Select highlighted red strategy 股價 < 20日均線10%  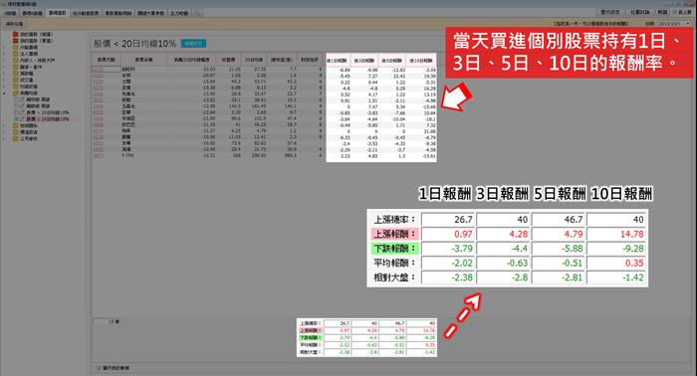pyautogui.click(x=48, y=119)
